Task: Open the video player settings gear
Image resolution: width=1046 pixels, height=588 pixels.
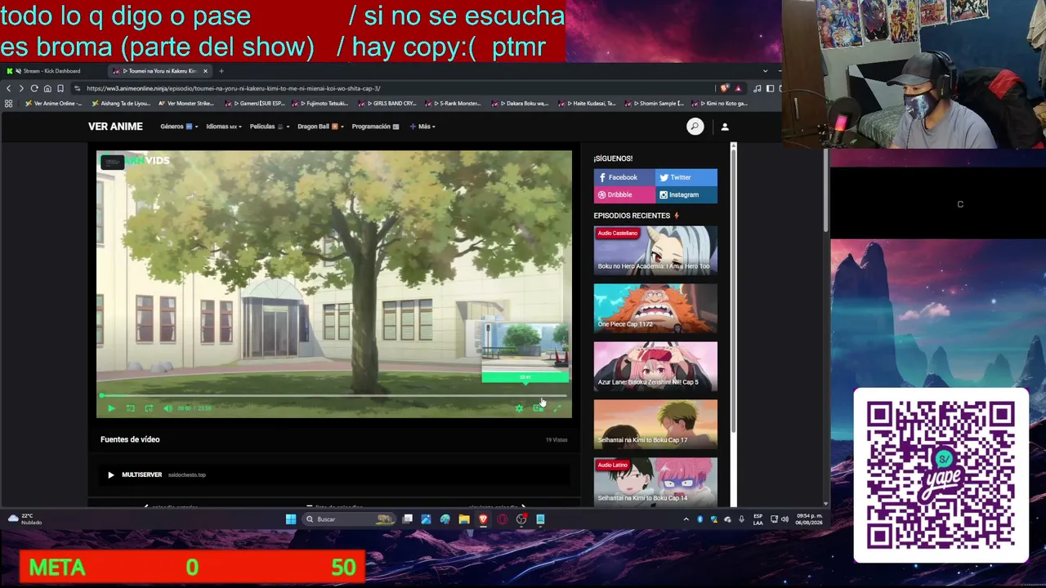Action: click(x=519, y=408)
